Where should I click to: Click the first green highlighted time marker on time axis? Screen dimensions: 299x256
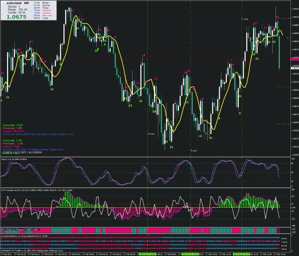(x=148, y=254)
